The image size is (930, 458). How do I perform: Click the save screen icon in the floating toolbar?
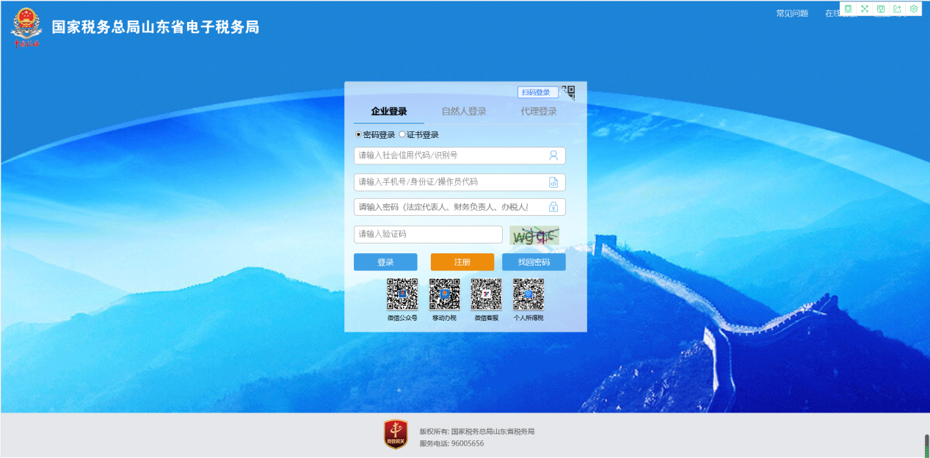[881, 9]
